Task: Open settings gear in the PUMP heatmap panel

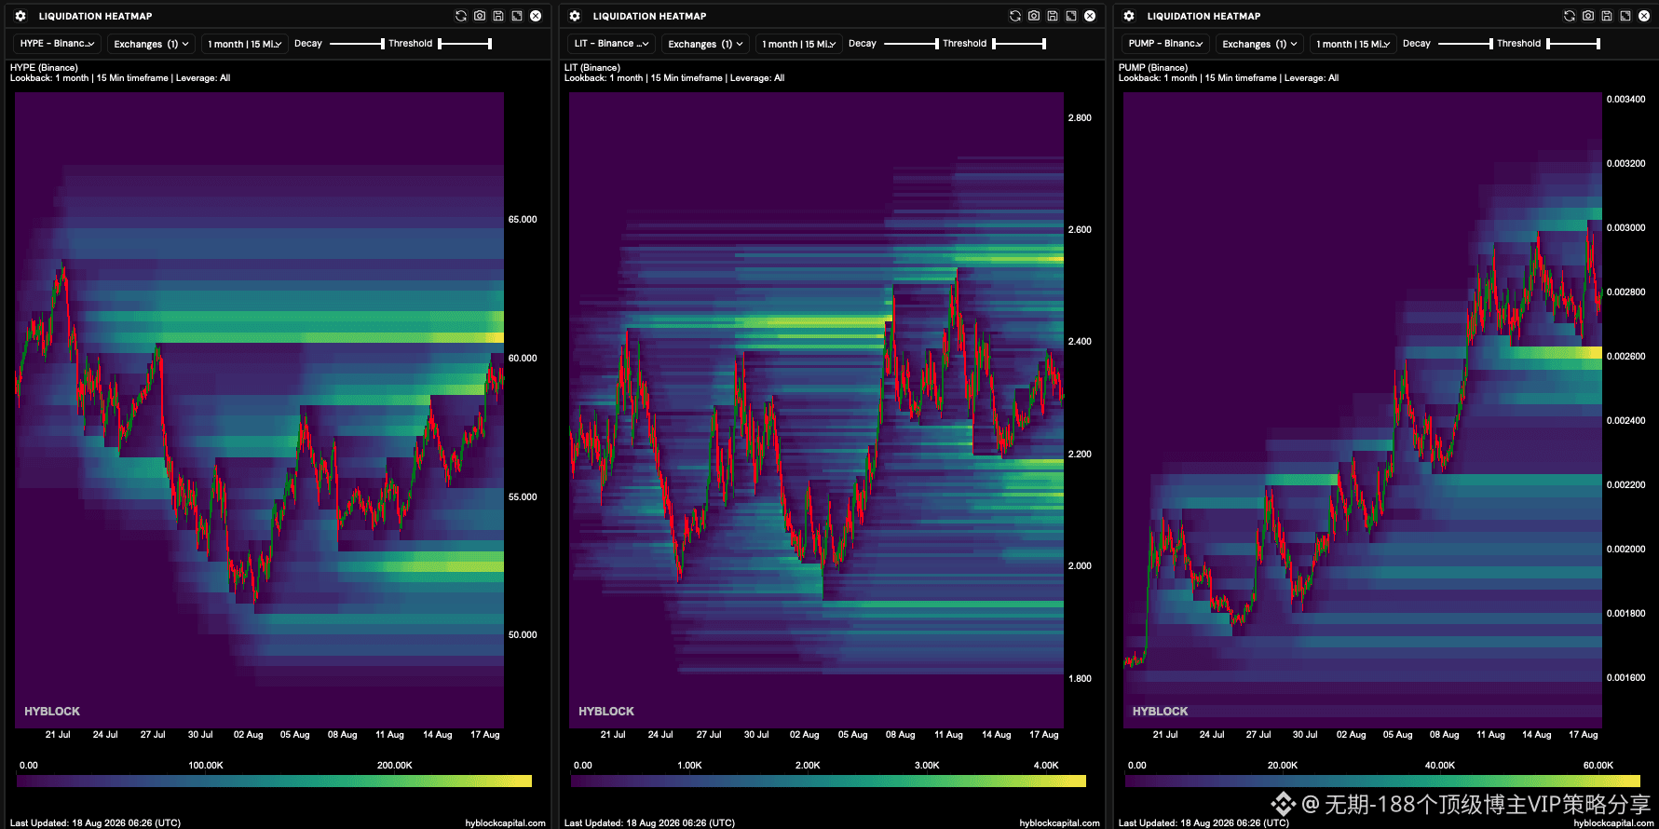Action: [x=1129, y=16]
